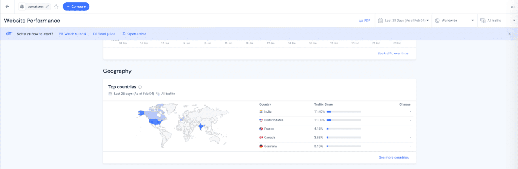This screenshot has height=169, width=518.
Task: Click the France flag icon
Action: (261, 129)
